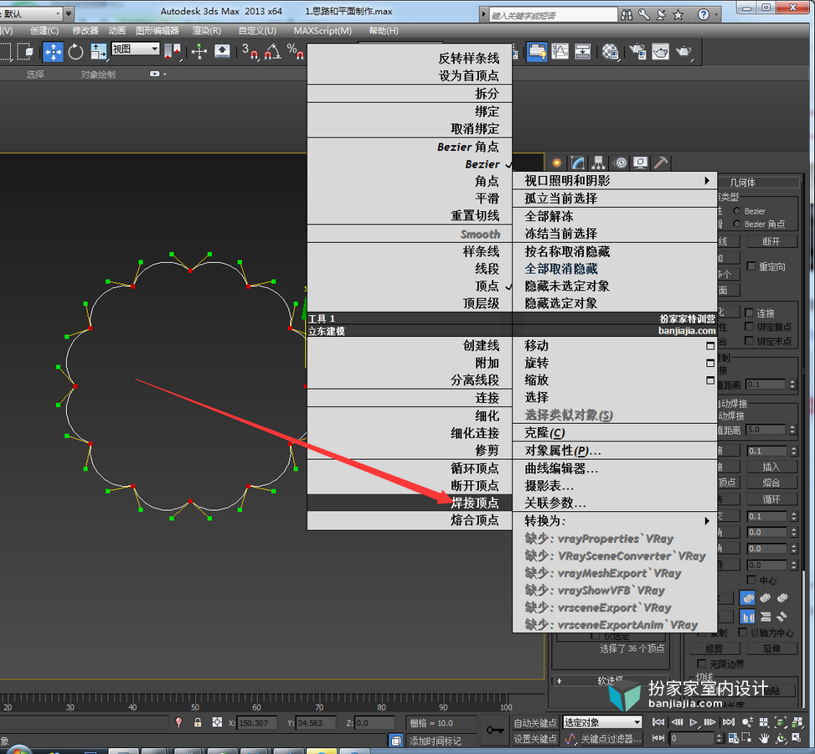The width and height of the screenshot is (815, 754).
Task: Enable the 以轴为中心 checkbox
Action: (742, 633)
